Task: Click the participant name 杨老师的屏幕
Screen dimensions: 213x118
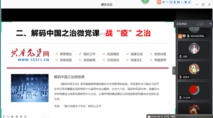Action: click(198, 36)
